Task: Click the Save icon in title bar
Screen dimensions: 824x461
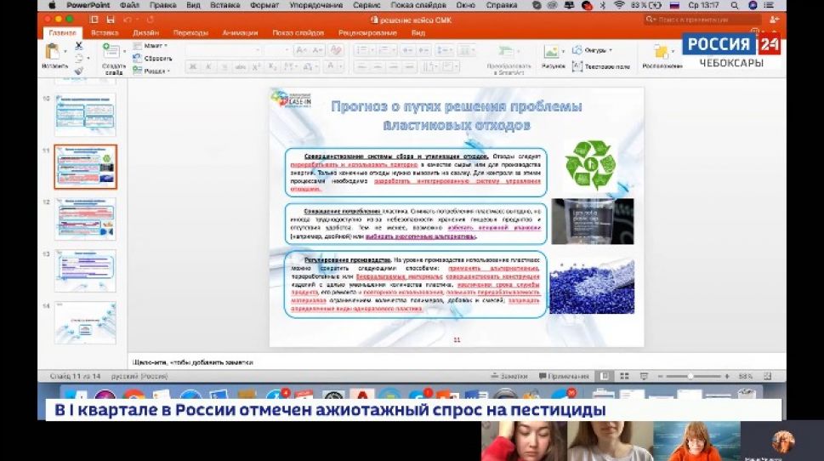Action: pos(111,20)
